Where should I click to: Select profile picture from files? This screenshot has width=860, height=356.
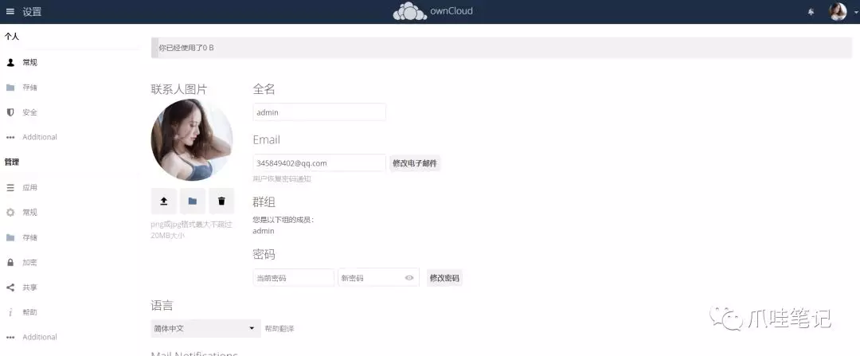[193, 201]
